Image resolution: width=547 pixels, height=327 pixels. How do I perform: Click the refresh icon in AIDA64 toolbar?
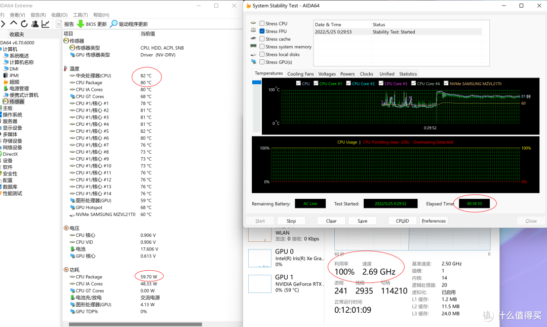coord(24,24)
